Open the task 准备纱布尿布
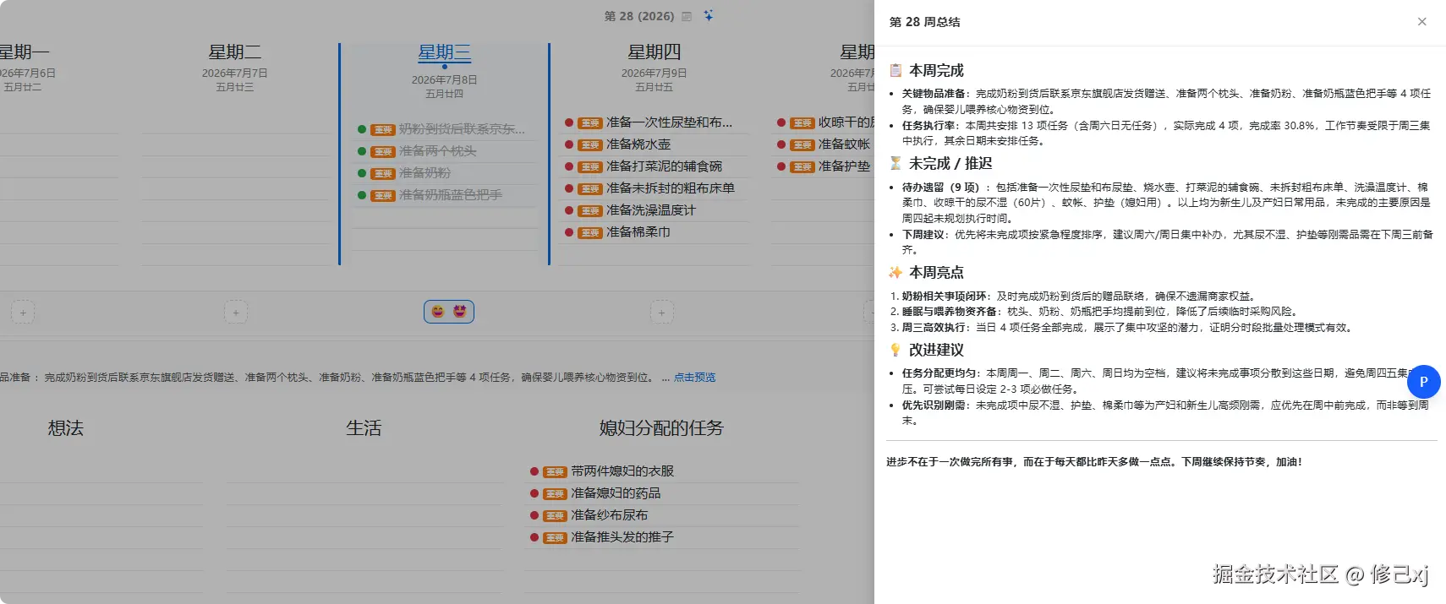This screenshot has height=604, width=1446. [x=610, y=515]
